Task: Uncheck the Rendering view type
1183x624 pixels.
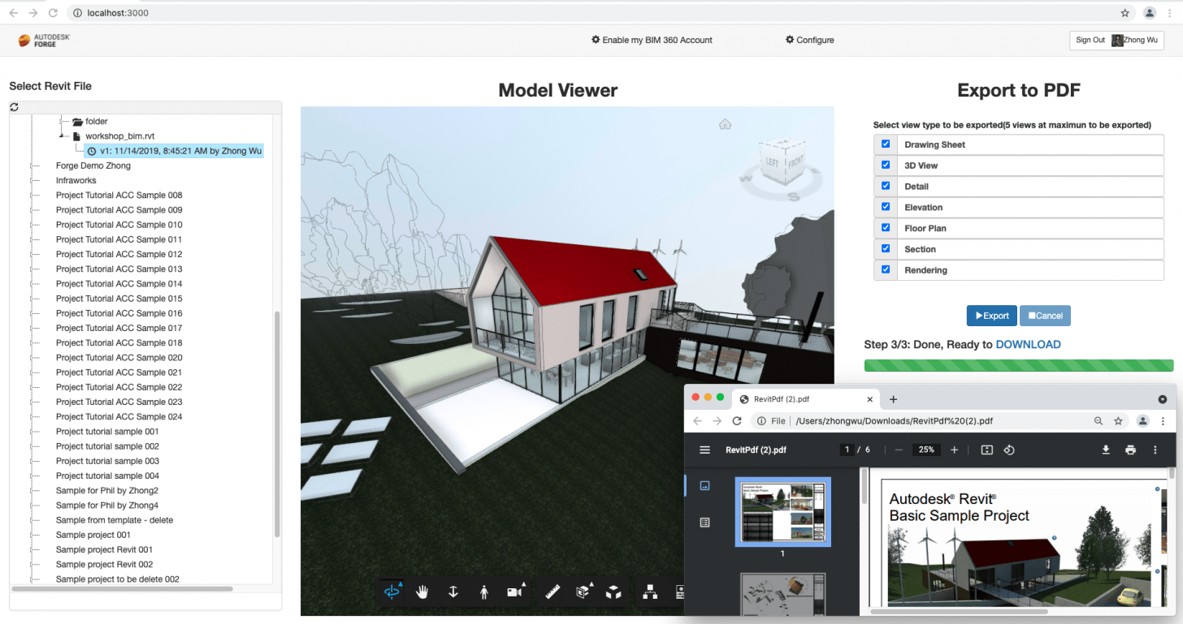Action: click(885, 269)
